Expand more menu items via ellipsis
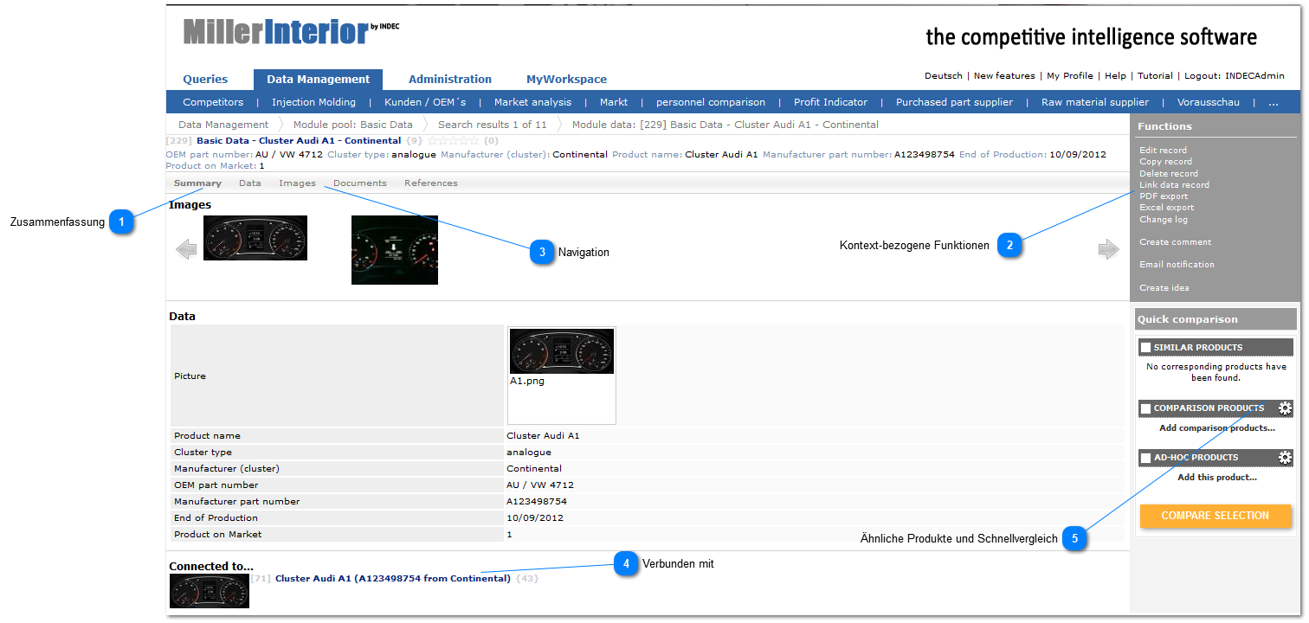 click(x=1274, y=102)
